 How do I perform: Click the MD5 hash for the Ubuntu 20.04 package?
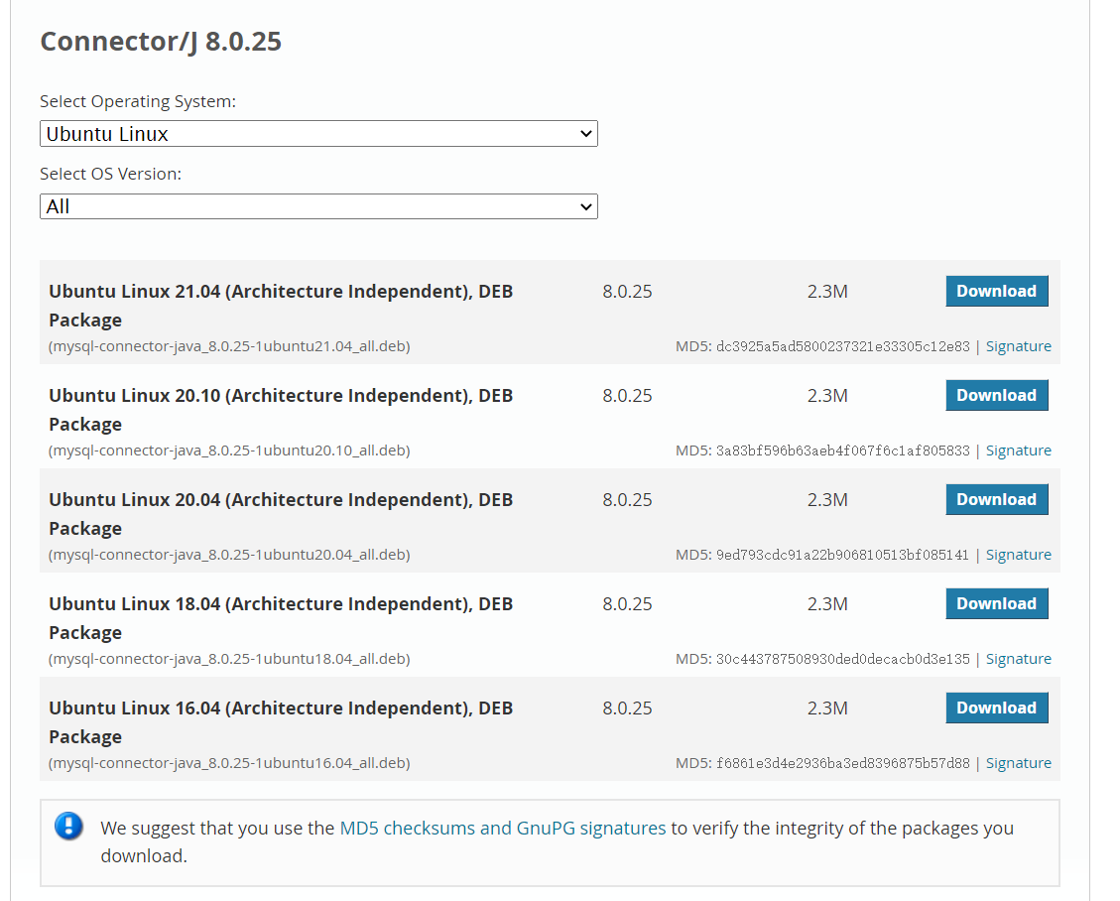[x=842, y=555]
